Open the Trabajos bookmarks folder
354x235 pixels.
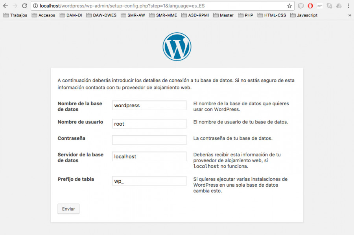click(x=15, y=15)
